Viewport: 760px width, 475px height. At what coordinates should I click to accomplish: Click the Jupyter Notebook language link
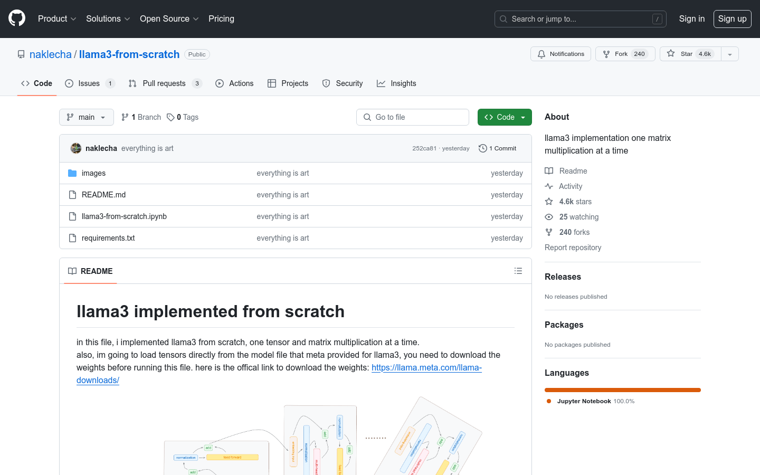(x=591, y=401)
